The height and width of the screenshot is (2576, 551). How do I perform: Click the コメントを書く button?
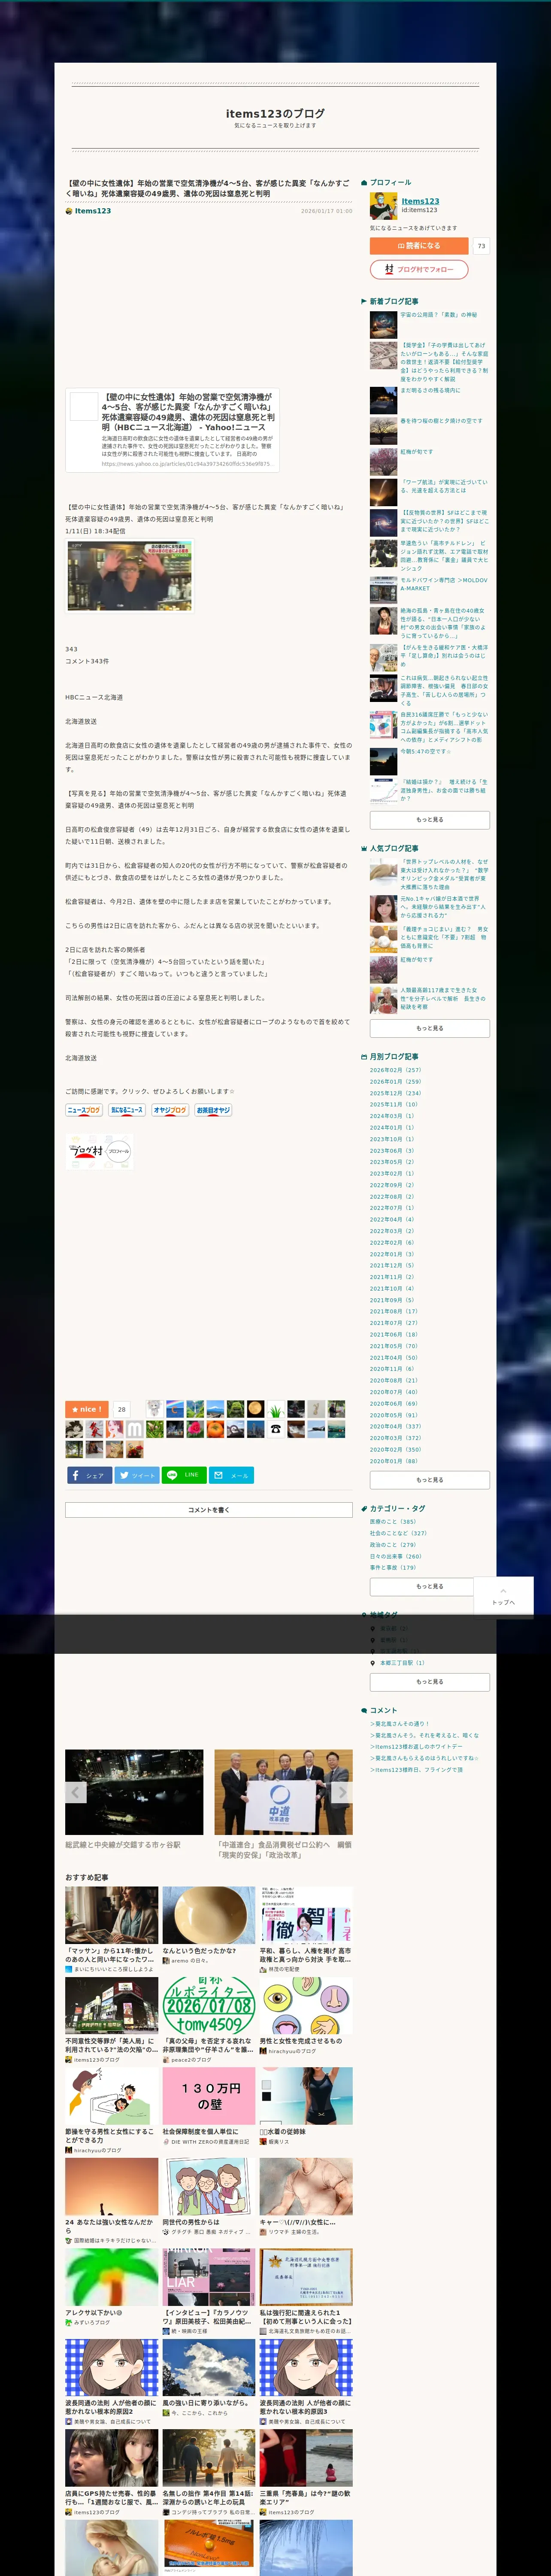pyautogui.click(x=209, y=1510)
